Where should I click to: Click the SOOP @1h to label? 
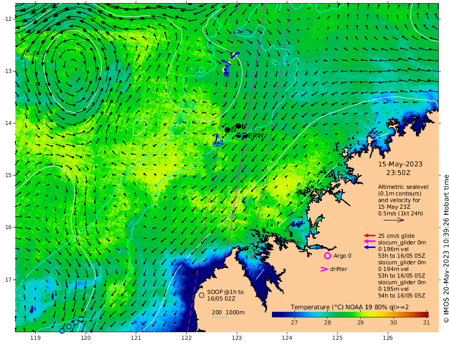tap(226, 292)
